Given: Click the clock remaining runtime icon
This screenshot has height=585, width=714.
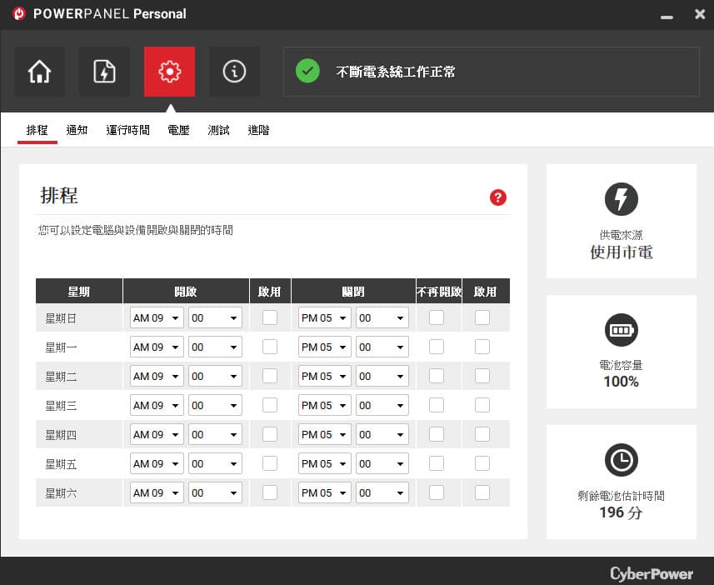Looking at the screenshot, I should 622,460.
